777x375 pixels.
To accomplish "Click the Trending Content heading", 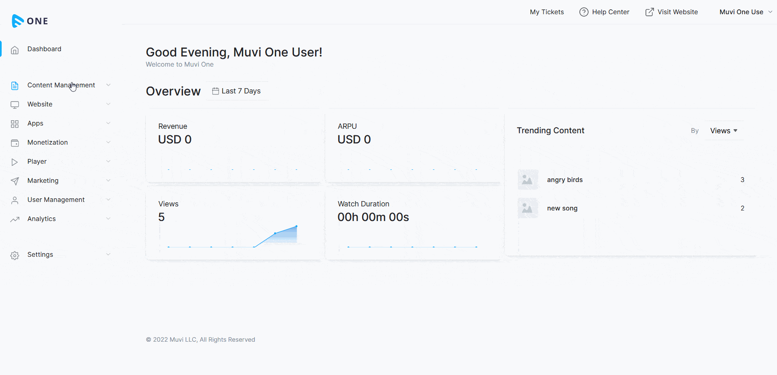I will pos(550,130).
